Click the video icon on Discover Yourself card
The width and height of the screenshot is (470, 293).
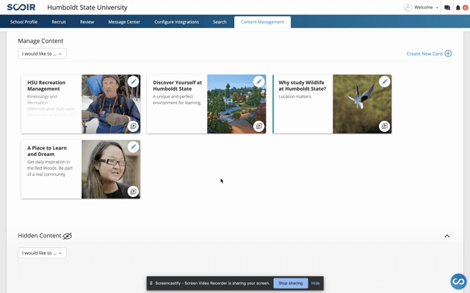pyautogui.click(x=258, y=126)
